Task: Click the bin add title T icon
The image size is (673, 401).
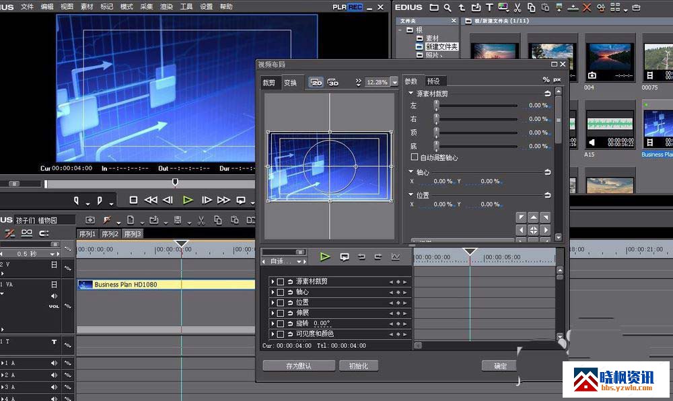Action: pos(489,7)
